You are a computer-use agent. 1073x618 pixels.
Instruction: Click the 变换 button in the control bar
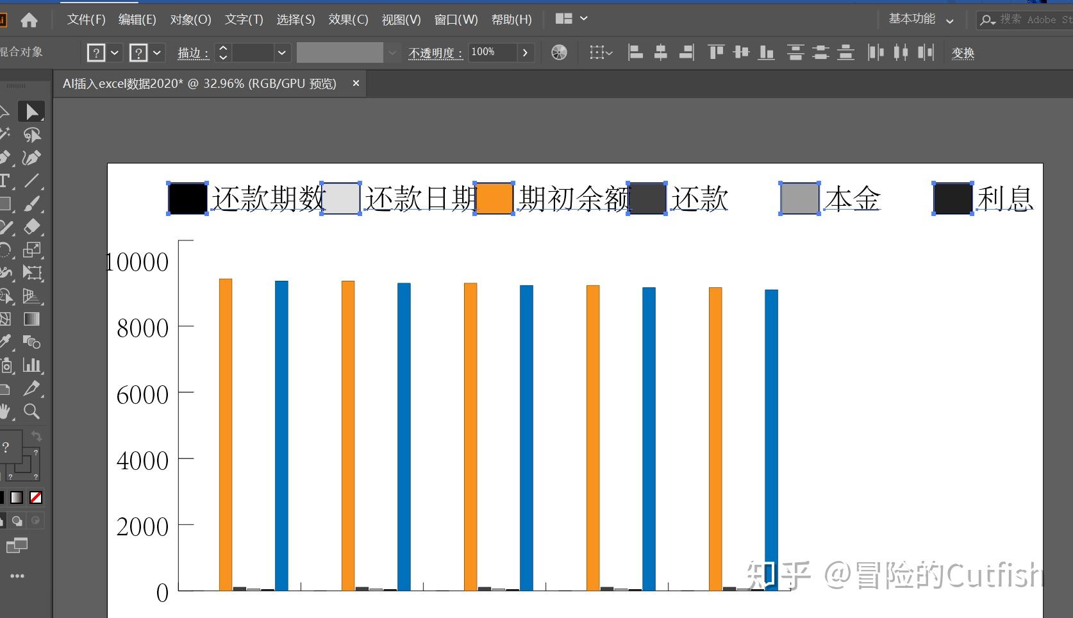963,54
